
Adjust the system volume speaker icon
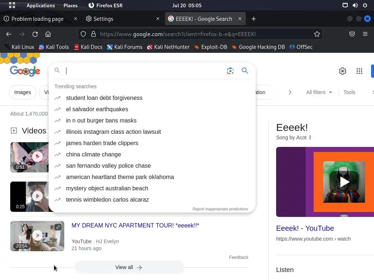[x=355, y=5]
